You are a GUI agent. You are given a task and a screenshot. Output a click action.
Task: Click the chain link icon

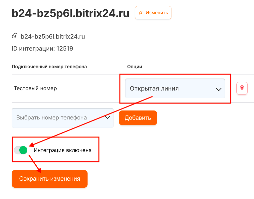click(x=15, y=36)
